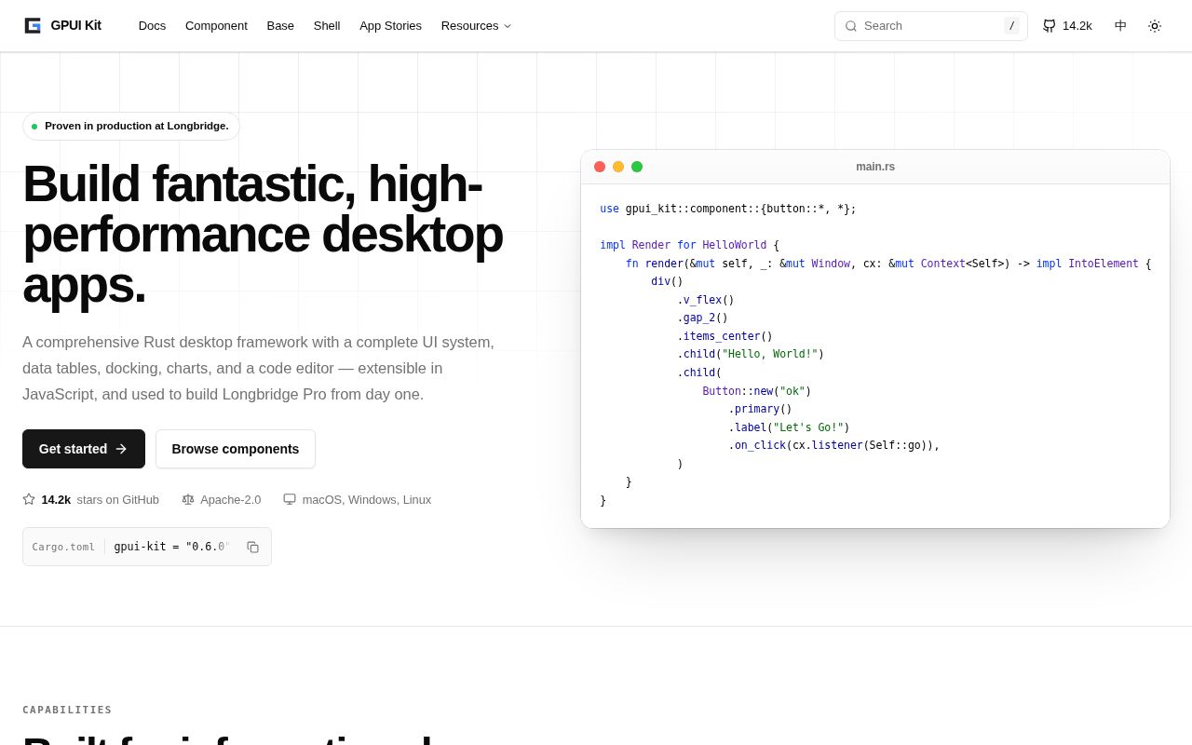Click the monitor icon next to platforms
Image resolution: width=1192 pixels, height=745 pixels.
(x=290, y=499)
